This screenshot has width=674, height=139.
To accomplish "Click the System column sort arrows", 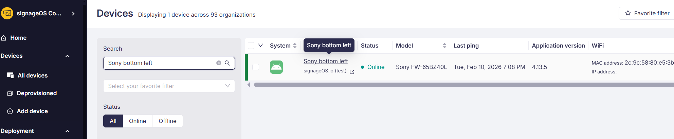I will 295,46.
